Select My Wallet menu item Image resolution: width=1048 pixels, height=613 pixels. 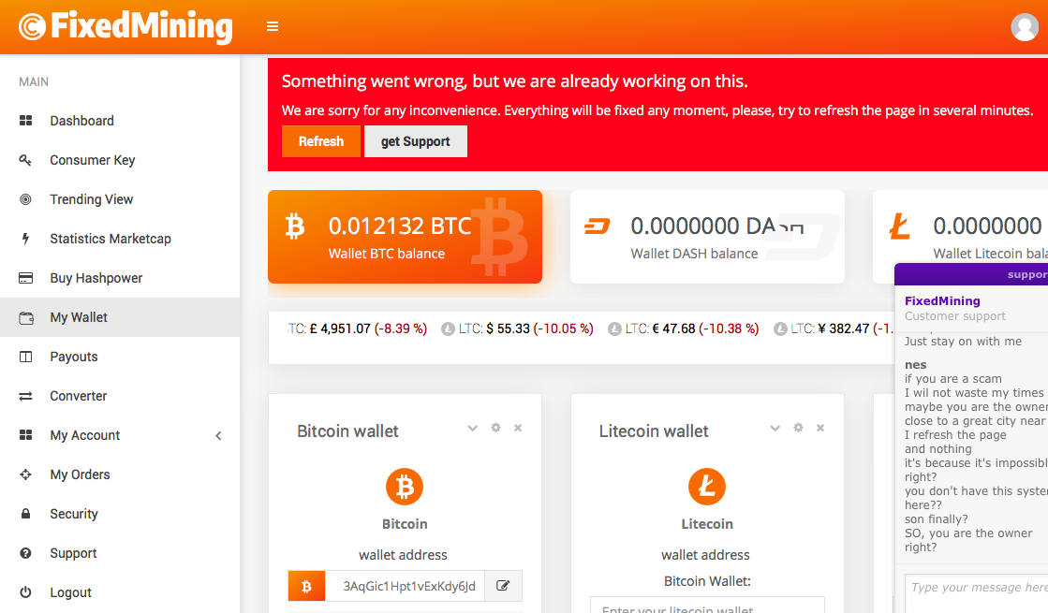(x=120, y=317)
